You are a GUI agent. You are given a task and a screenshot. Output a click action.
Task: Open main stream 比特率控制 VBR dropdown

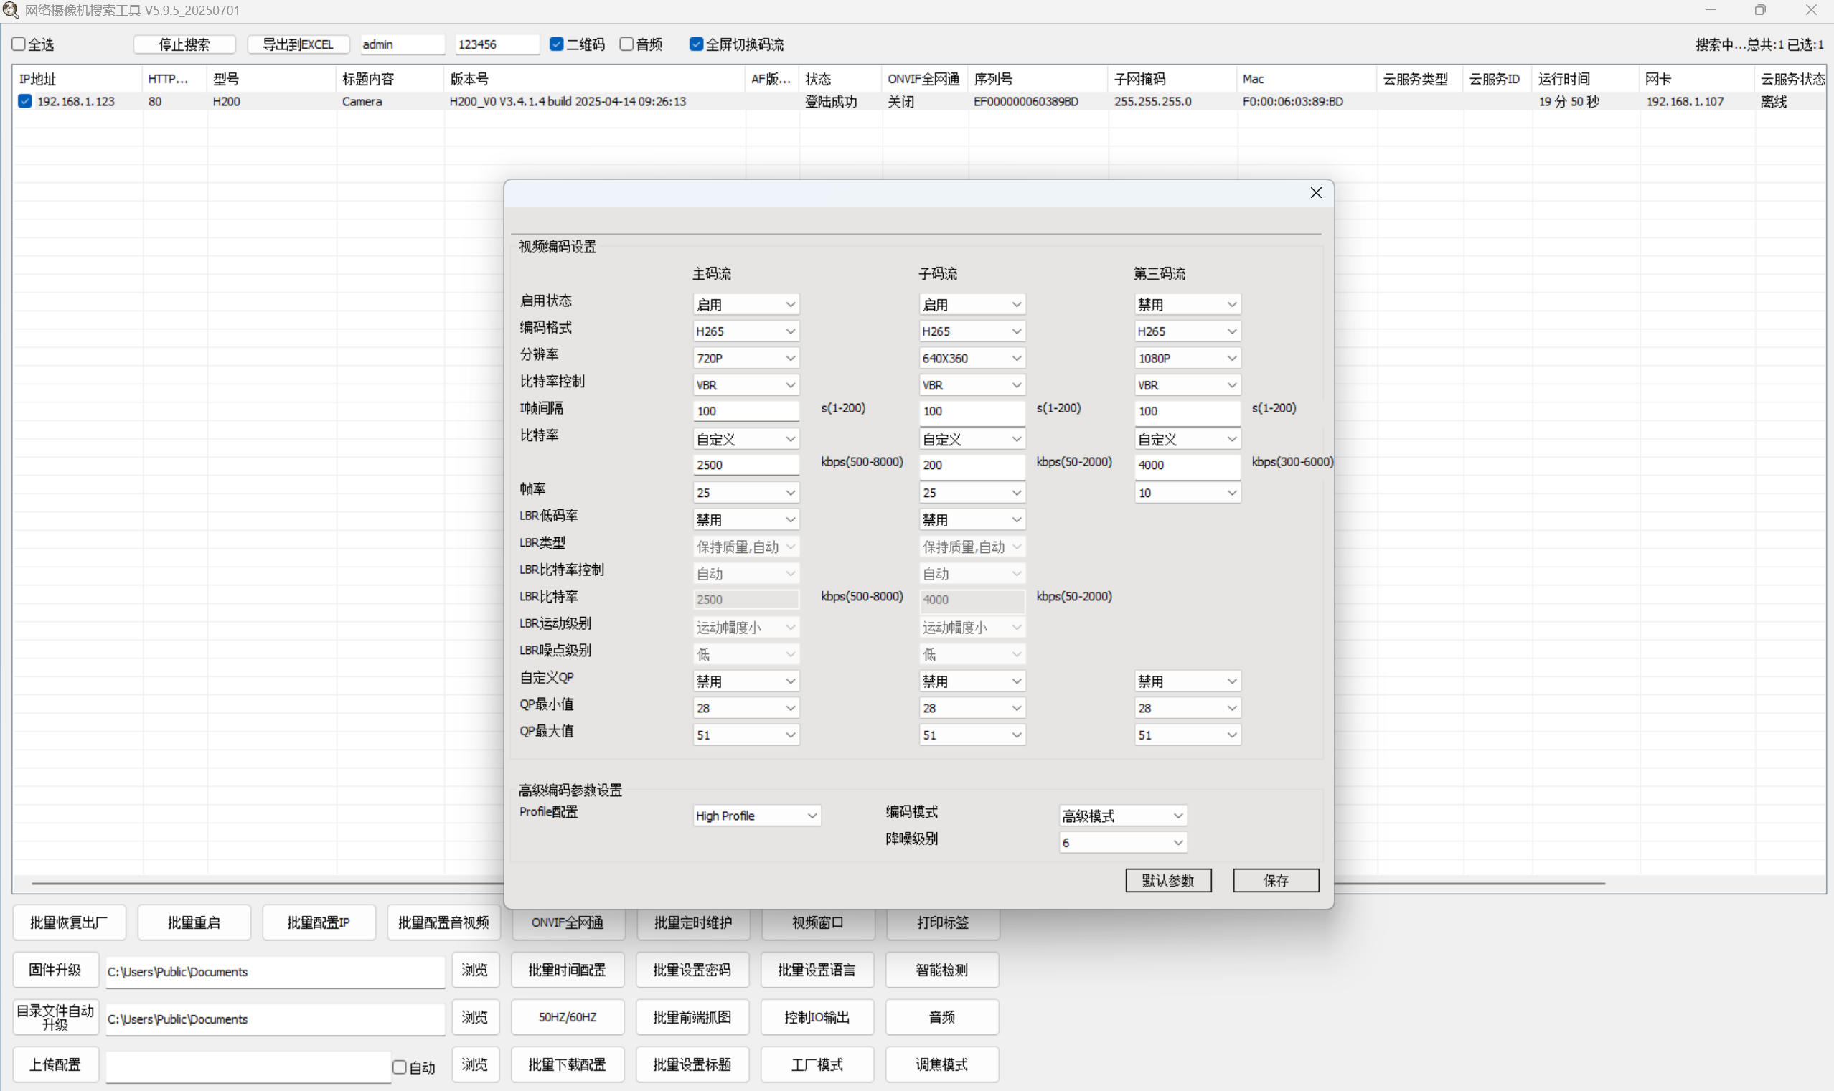(x=746, y=385)
